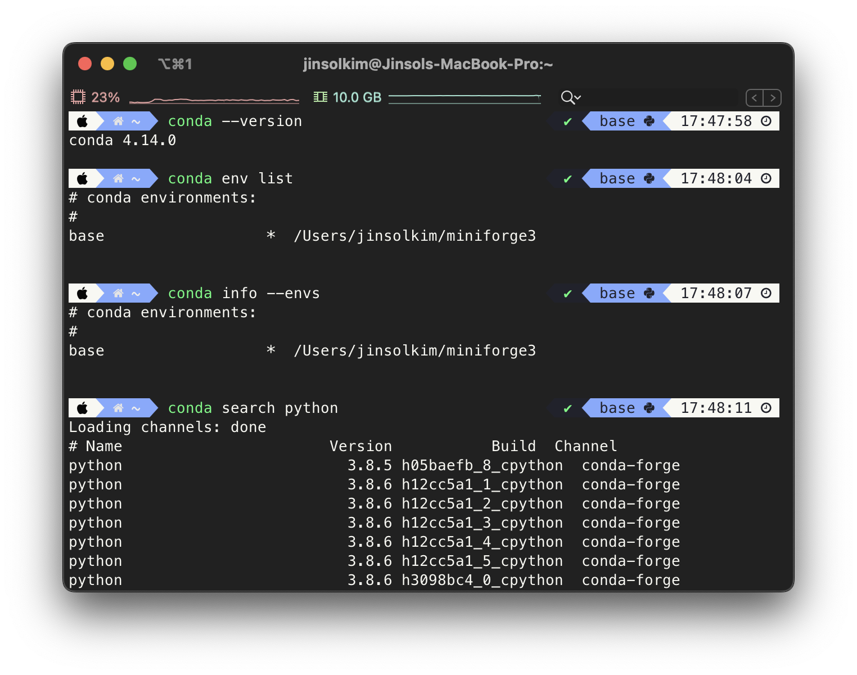The image size is (857, 675).
Task: Click the home icon beside conda env list
Action: pyautogui.click(x=118, y=178)
